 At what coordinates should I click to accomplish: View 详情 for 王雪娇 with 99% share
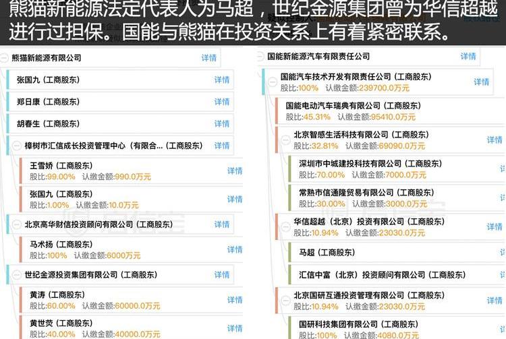[234, 171]
